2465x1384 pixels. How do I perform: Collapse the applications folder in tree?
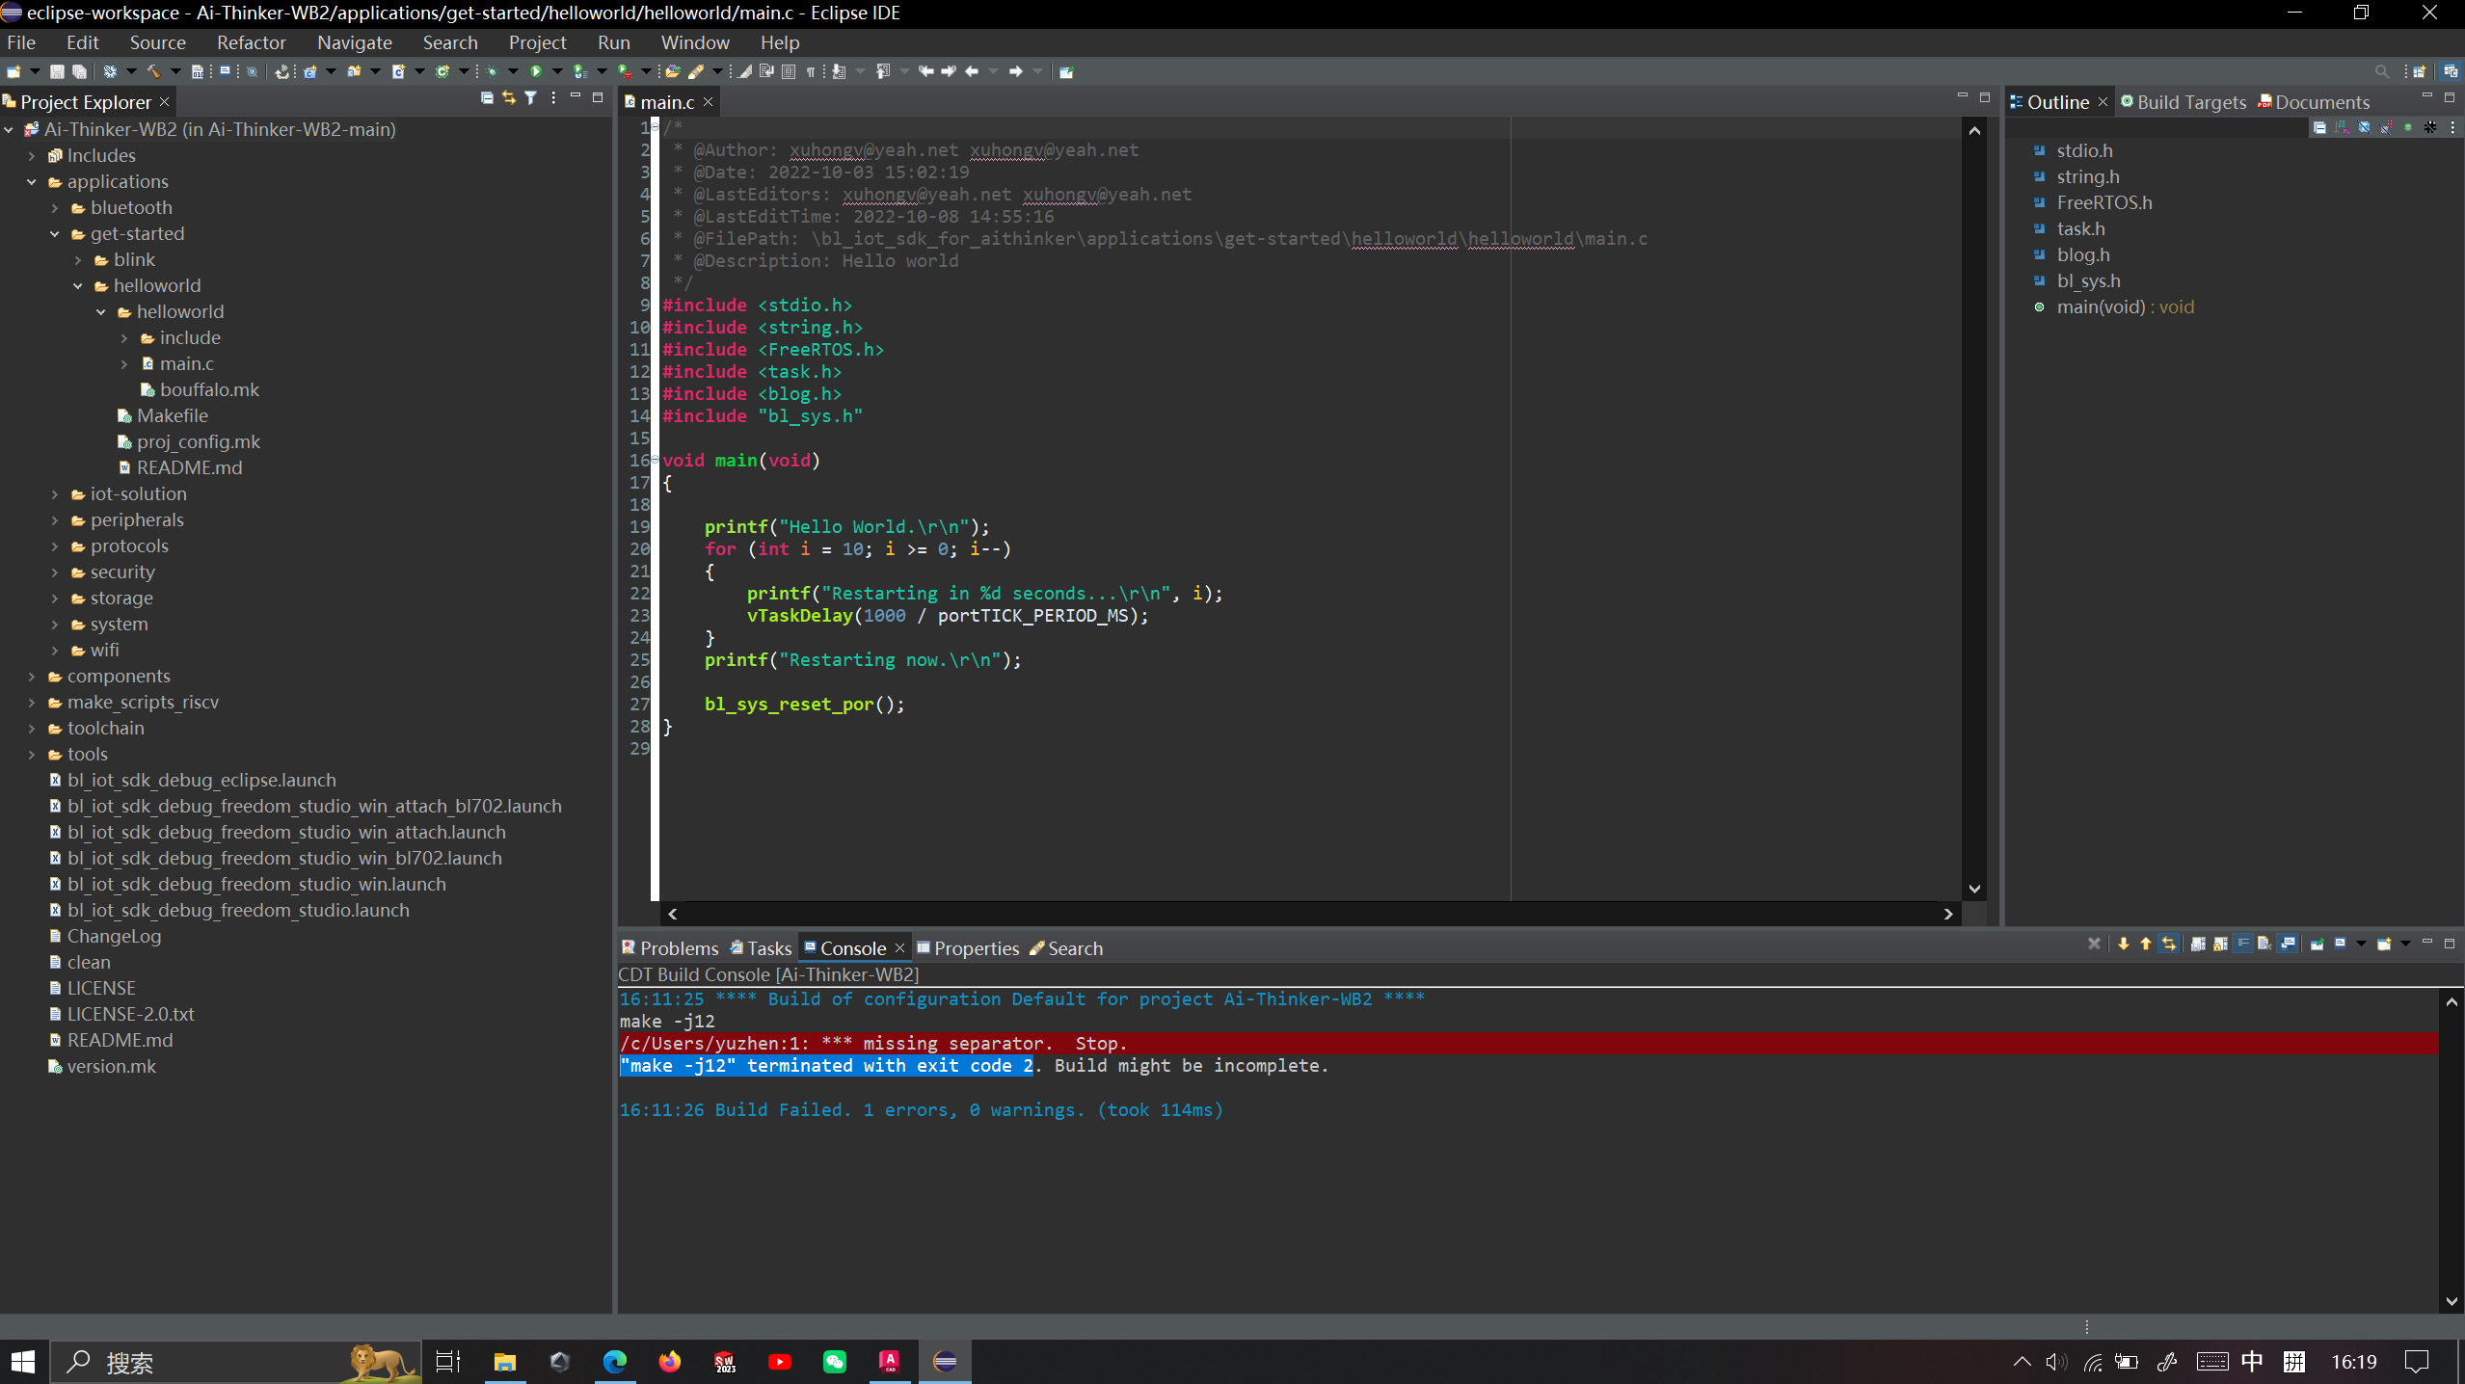(32, 181)
